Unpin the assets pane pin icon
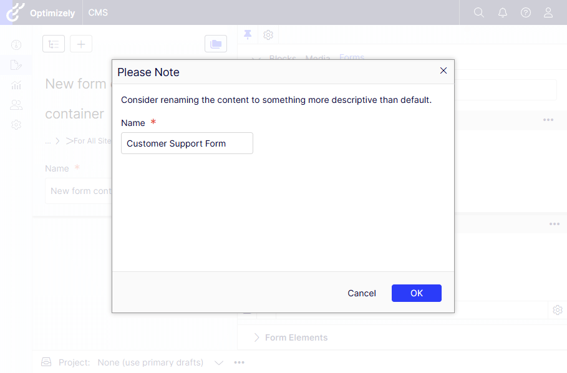This screenshot has height=373, width=567. click(248, 34)
